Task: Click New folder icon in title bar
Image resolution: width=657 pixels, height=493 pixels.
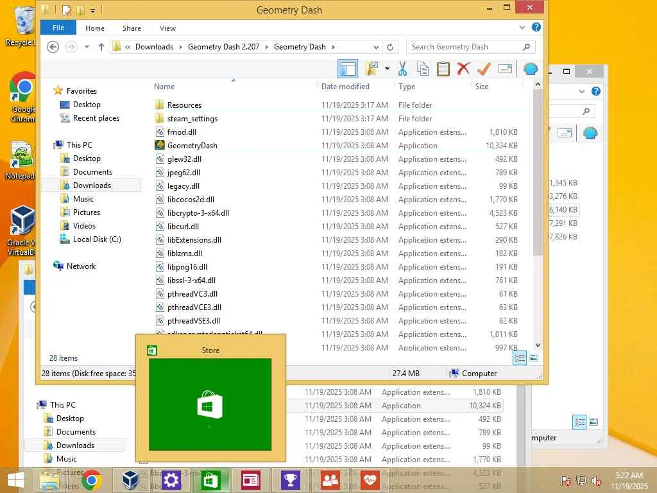Action: point(80,10)
